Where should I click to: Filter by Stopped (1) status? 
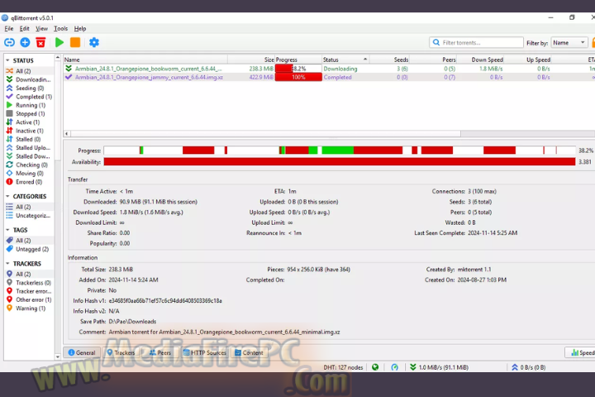point(30,113)
